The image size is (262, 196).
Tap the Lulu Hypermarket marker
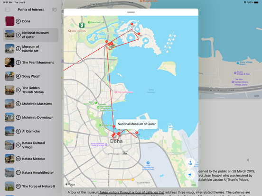coord(133,179)
